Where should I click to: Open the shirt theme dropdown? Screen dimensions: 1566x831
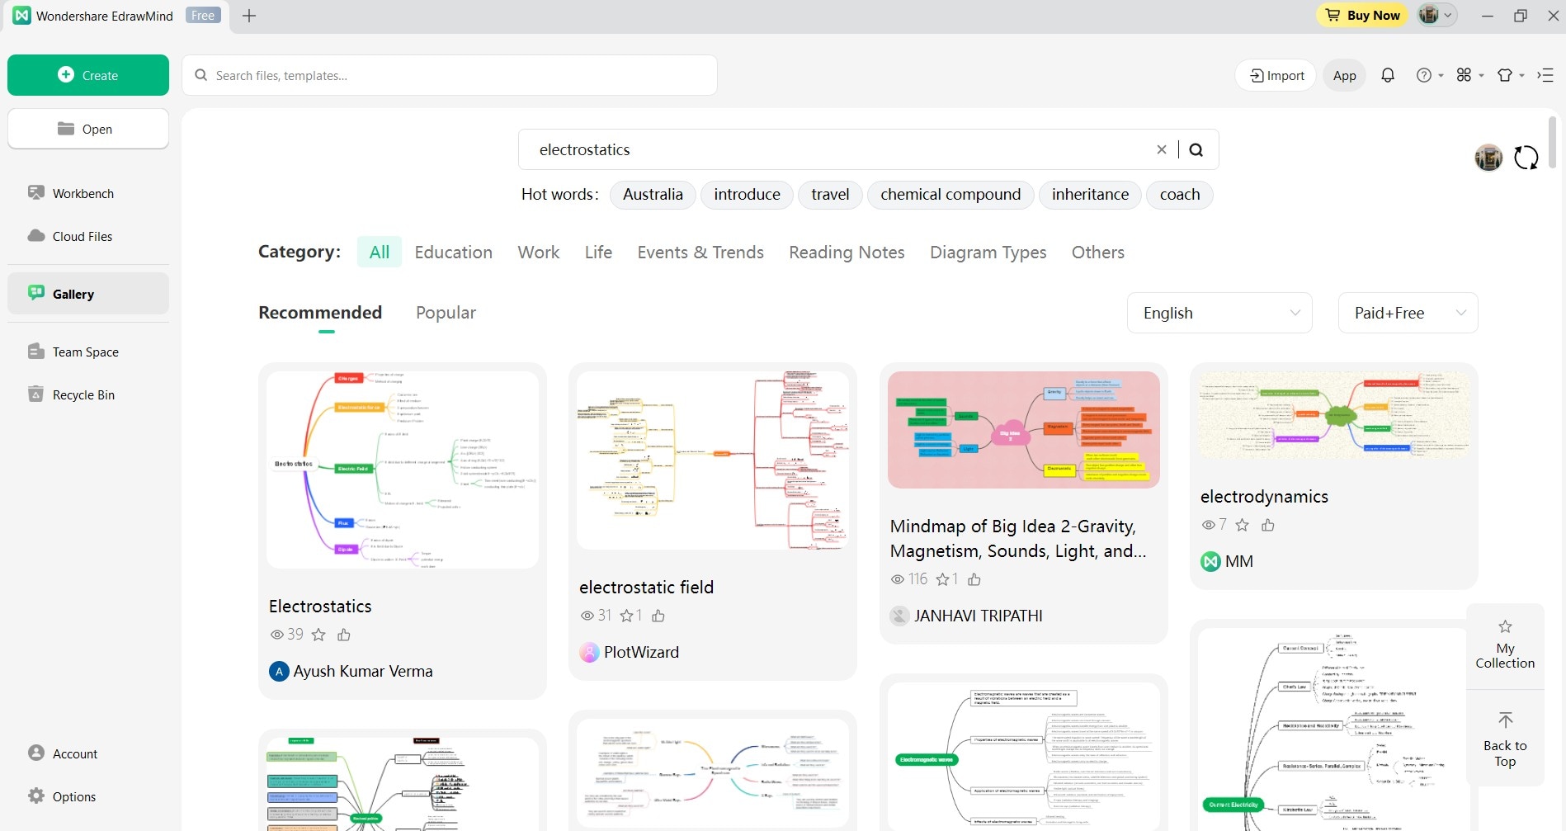1511,75
